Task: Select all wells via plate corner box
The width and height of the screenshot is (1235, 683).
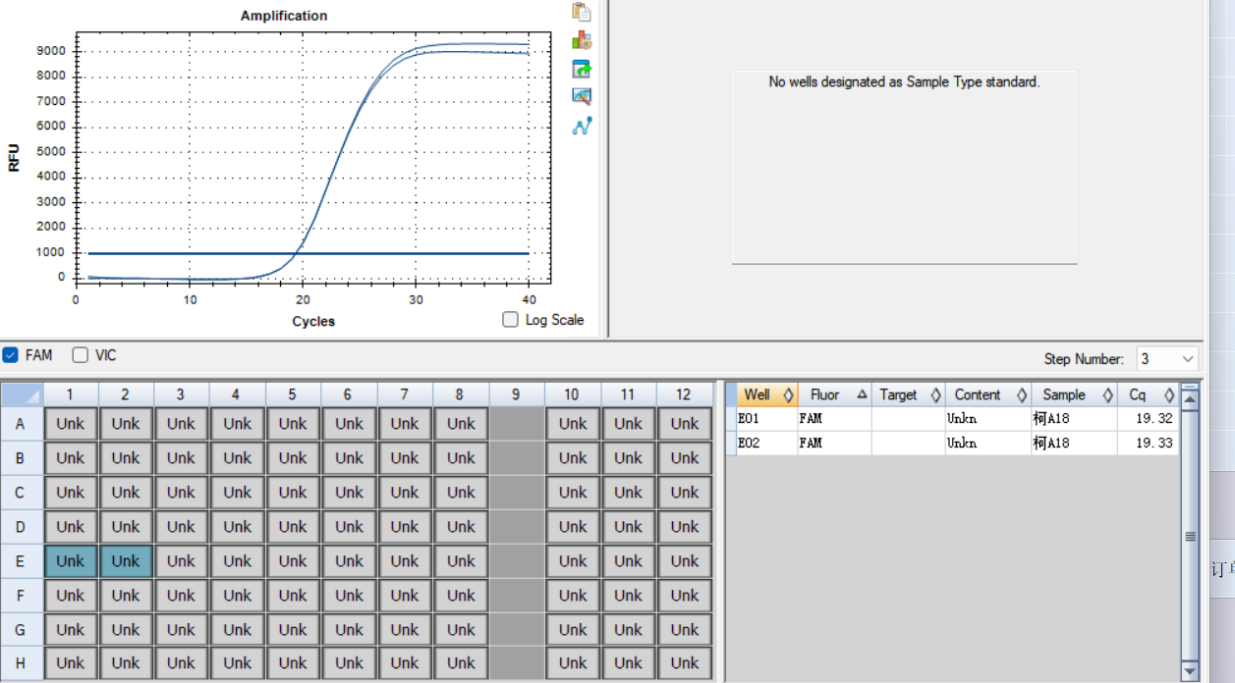Action: pos(22,394)
